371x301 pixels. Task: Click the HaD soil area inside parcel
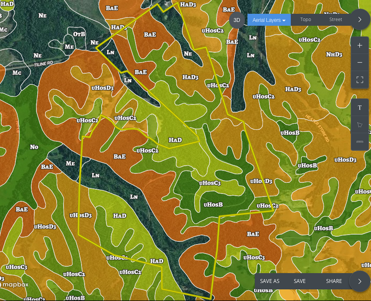pos(175,140)
